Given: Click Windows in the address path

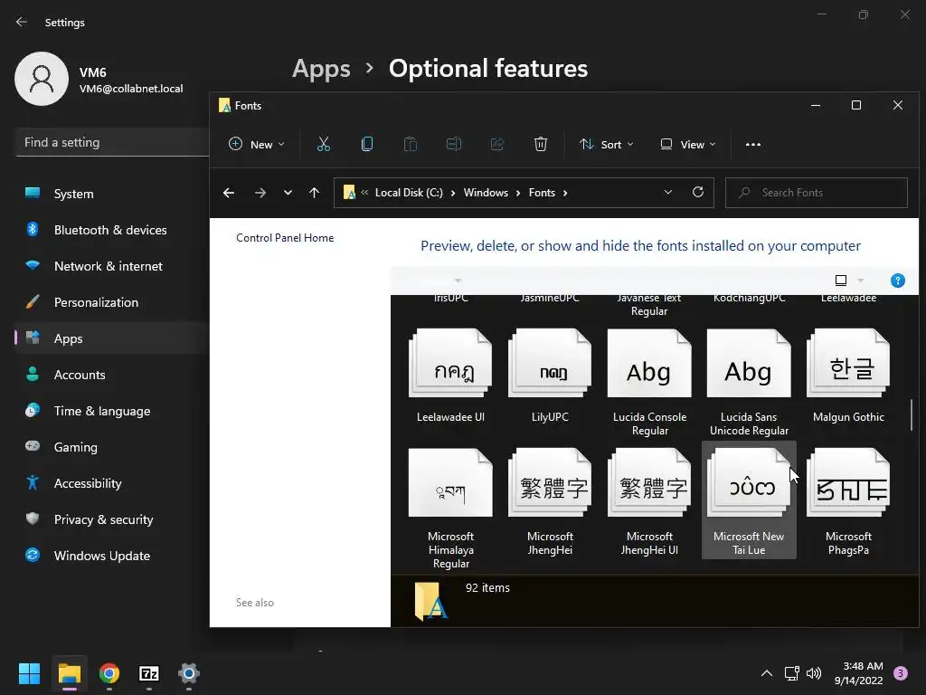Looking at the screenshot, I should (486, 193).
